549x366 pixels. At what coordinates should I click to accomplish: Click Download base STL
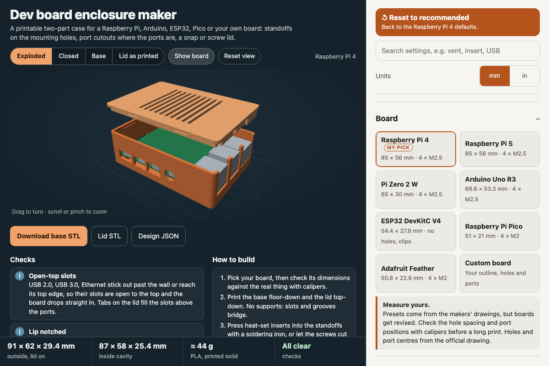[x=48, y=236]
